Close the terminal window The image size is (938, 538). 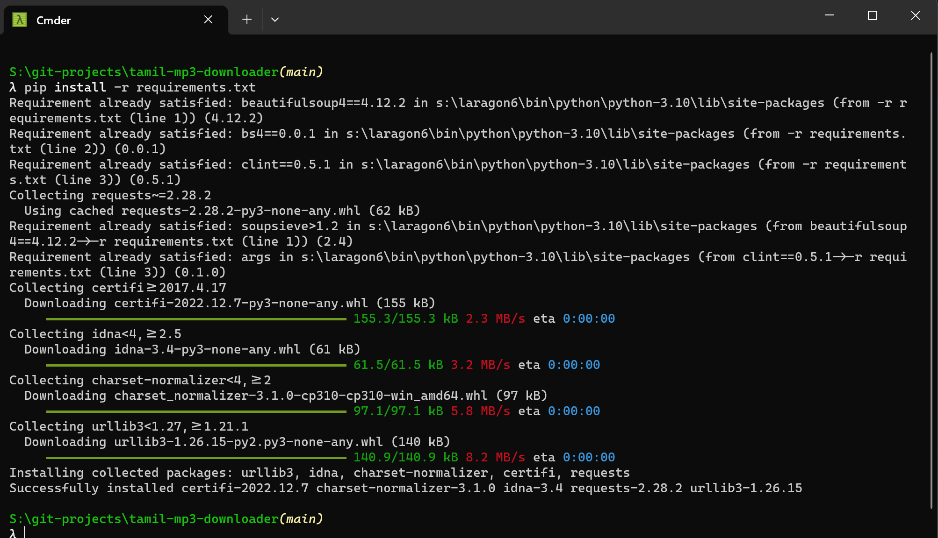(915, 15)
